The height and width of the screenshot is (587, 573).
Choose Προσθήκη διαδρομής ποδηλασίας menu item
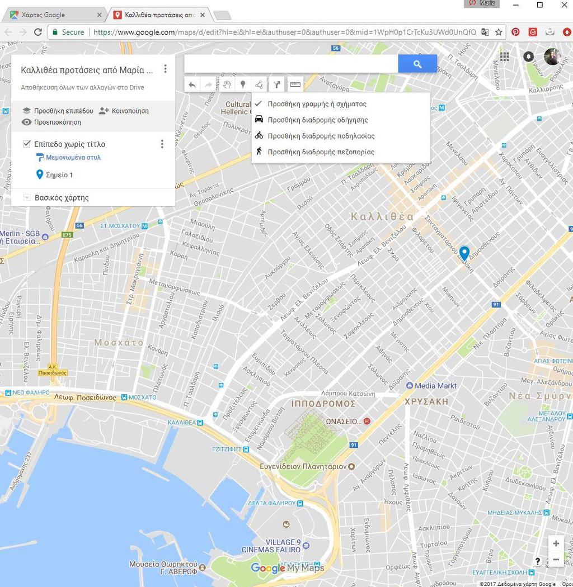coord(341,136)
